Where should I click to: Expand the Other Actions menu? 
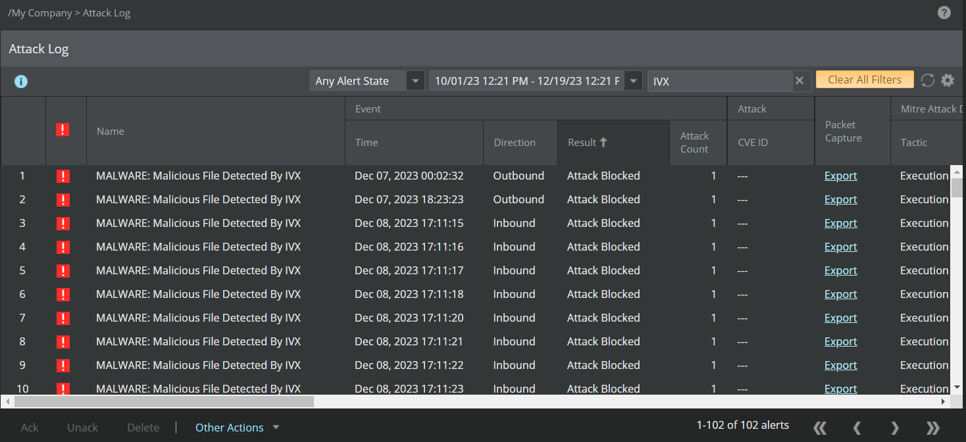pos(237,428)
